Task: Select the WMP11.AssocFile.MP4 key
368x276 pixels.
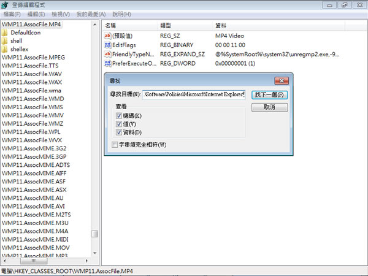Action: [x=31, y=24]
